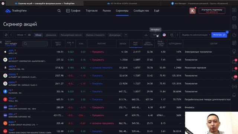Open the calendar icon in right sidebar
This screenshot has width=238, height=134.
(234, 43)
